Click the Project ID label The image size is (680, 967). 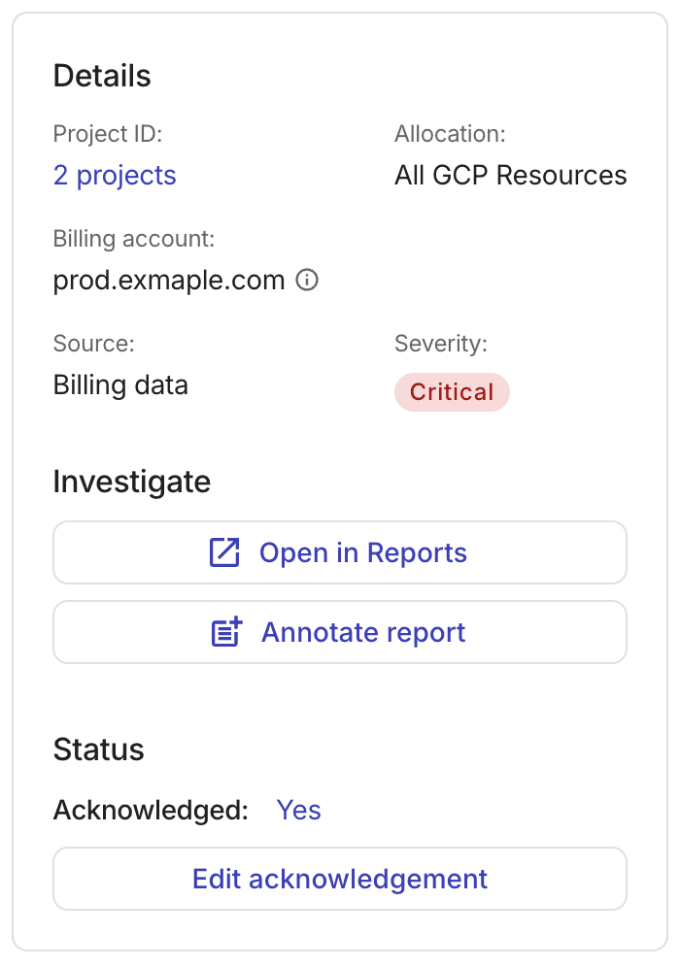[108, 134]
